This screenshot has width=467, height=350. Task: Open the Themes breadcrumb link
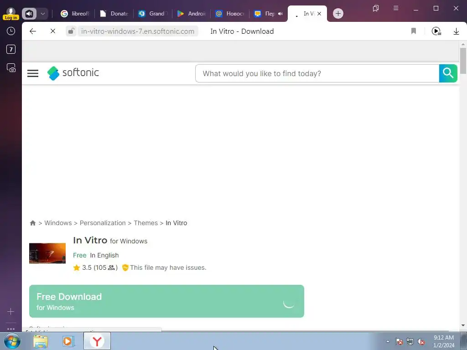[145, 223]
